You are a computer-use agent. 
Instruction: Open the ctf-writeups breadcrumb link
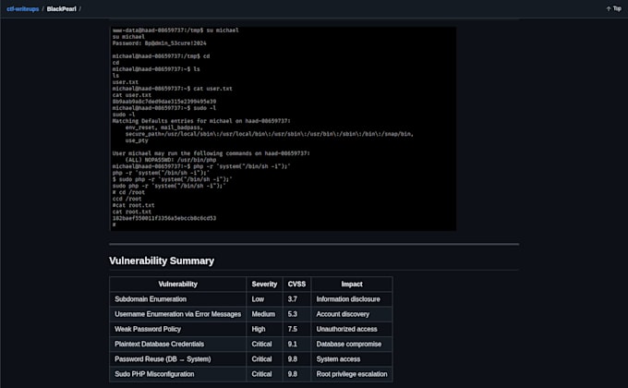pos(23,9)
